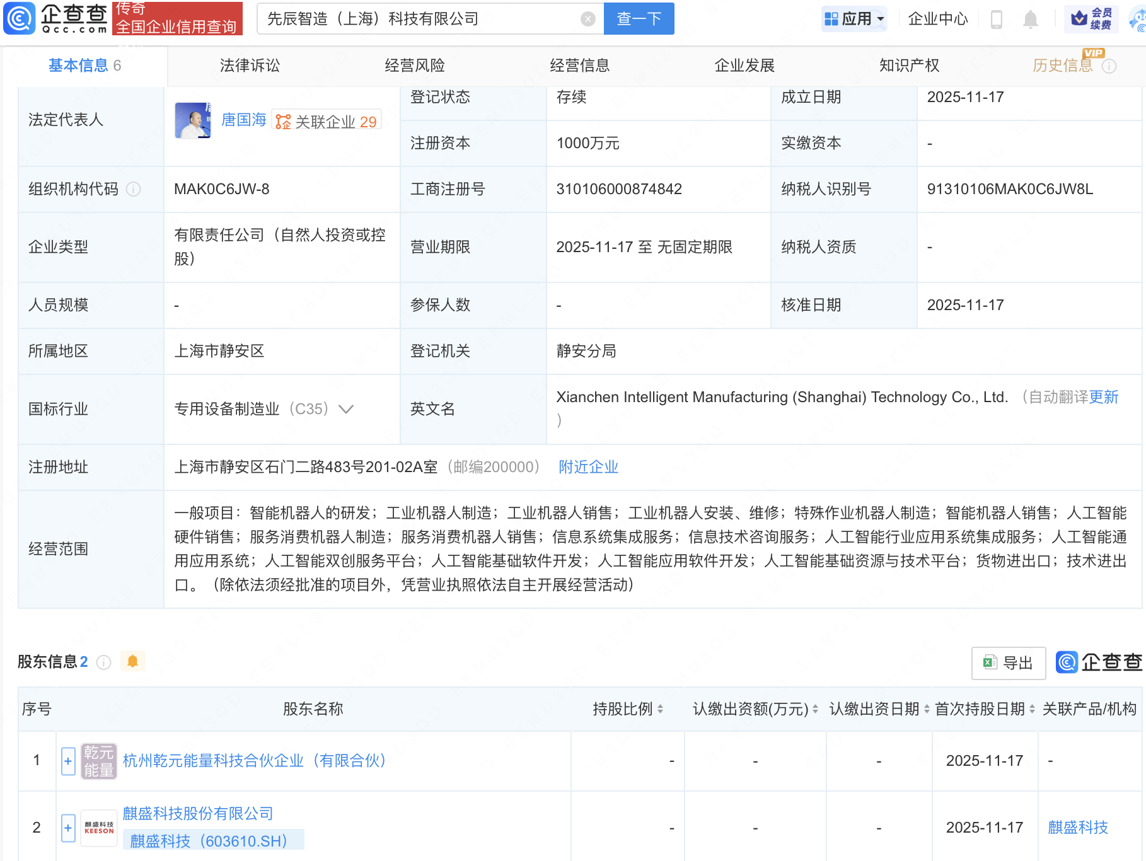Image resolution: width=1146 pixels, height=861 pixels.
Task: Expand row for 麒盛科技股份有限公司
Action: pyautogui.click(x=68, y=827)
